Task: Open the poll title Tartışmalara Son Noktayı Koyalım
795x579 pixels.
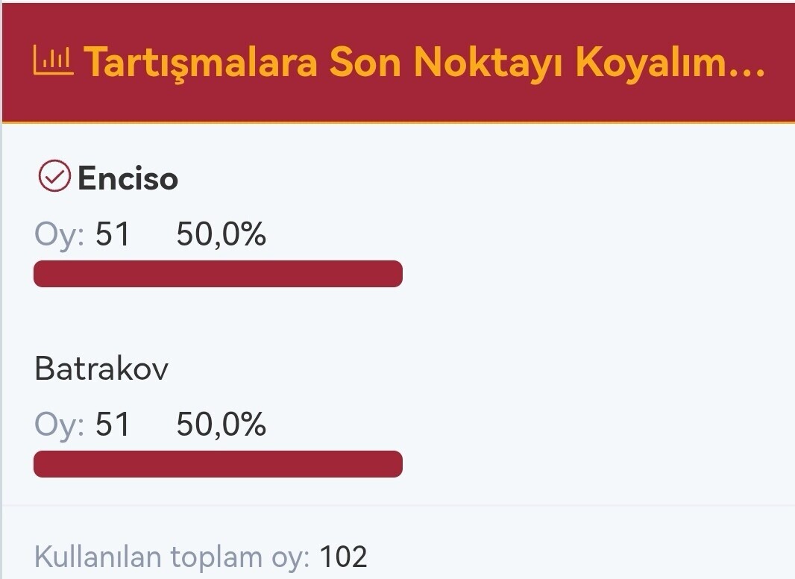Action: click(424, 63)
